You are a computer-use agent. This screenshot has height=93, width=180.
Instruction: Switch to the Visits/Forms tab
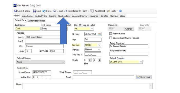coord(27,16)
